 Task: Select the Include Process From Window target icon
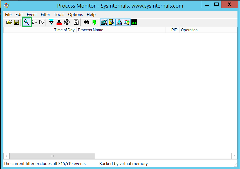(x=67, y=22)
